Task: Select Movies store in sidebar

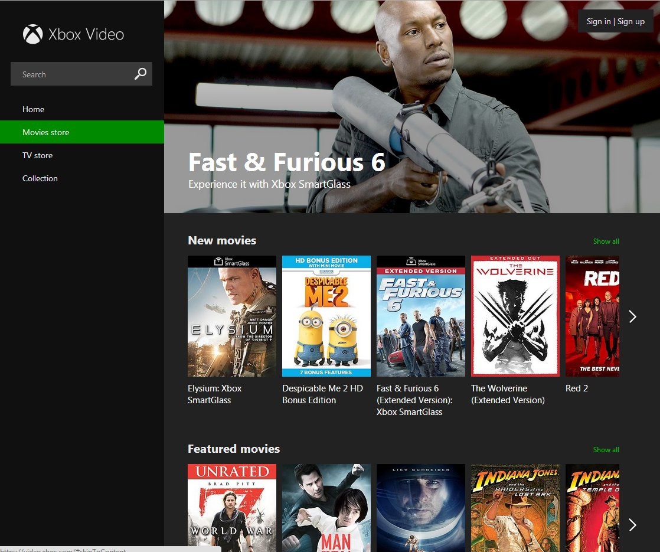Action: [x=82, y=132]
